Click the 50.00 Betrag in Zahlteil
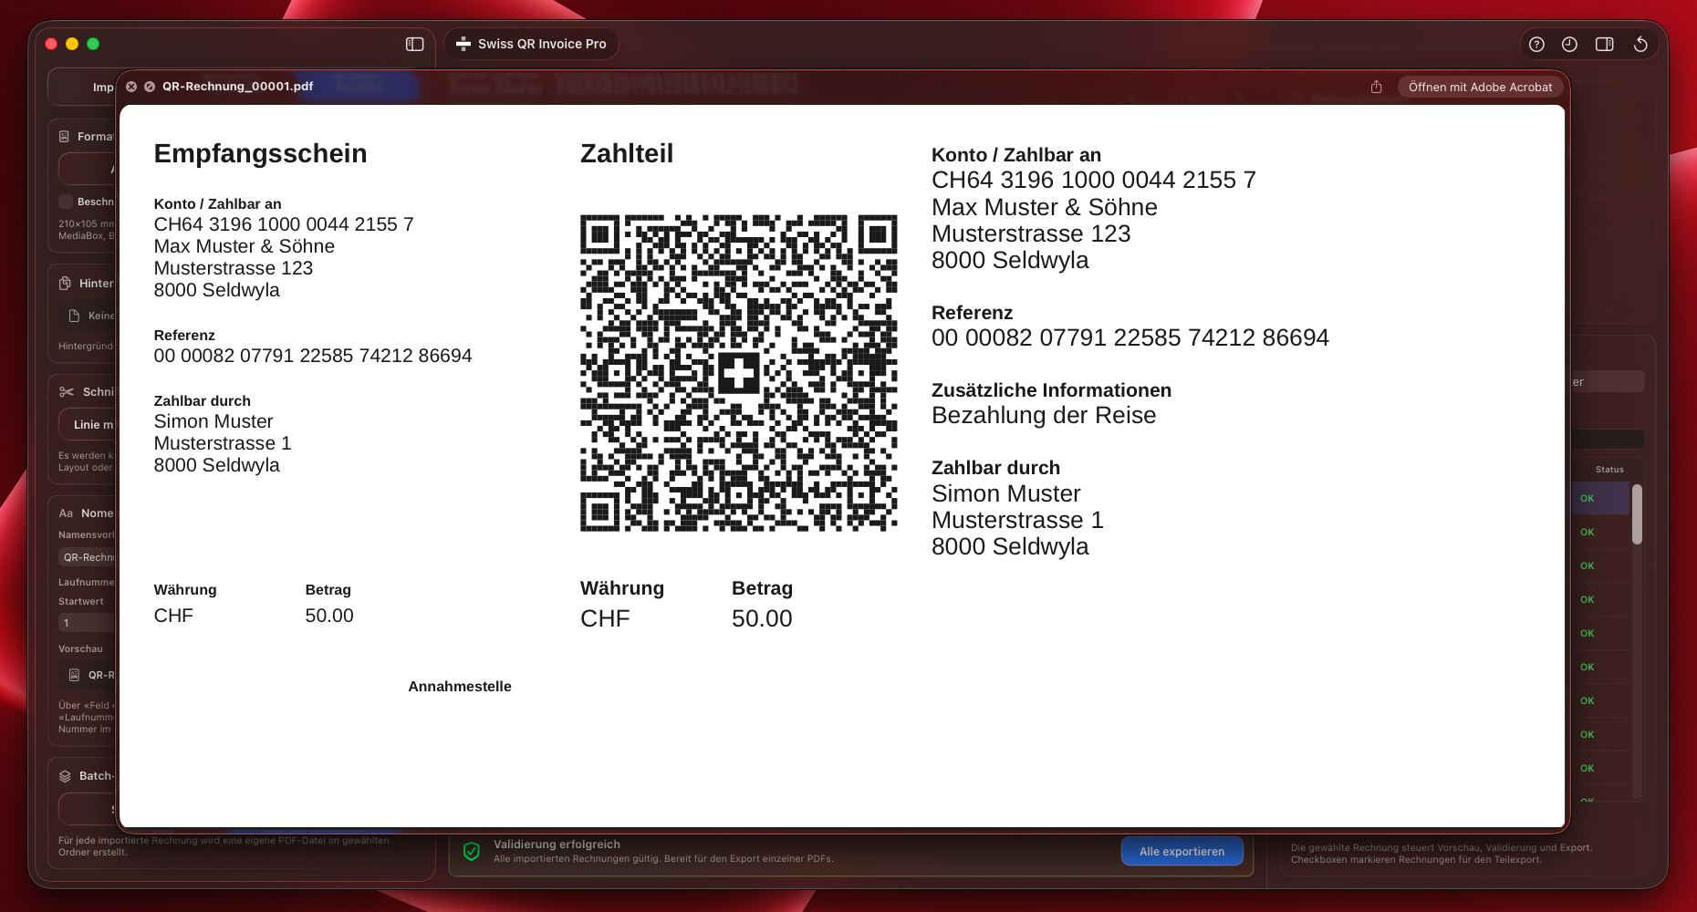The width and height of the screenshot is (1697, 912). tap(762, 618)
